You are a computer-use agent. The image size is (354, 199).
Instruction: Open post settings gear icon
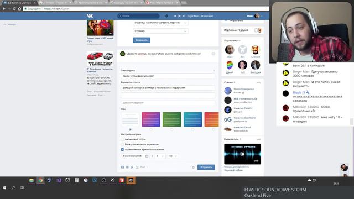tap(193, 167)
